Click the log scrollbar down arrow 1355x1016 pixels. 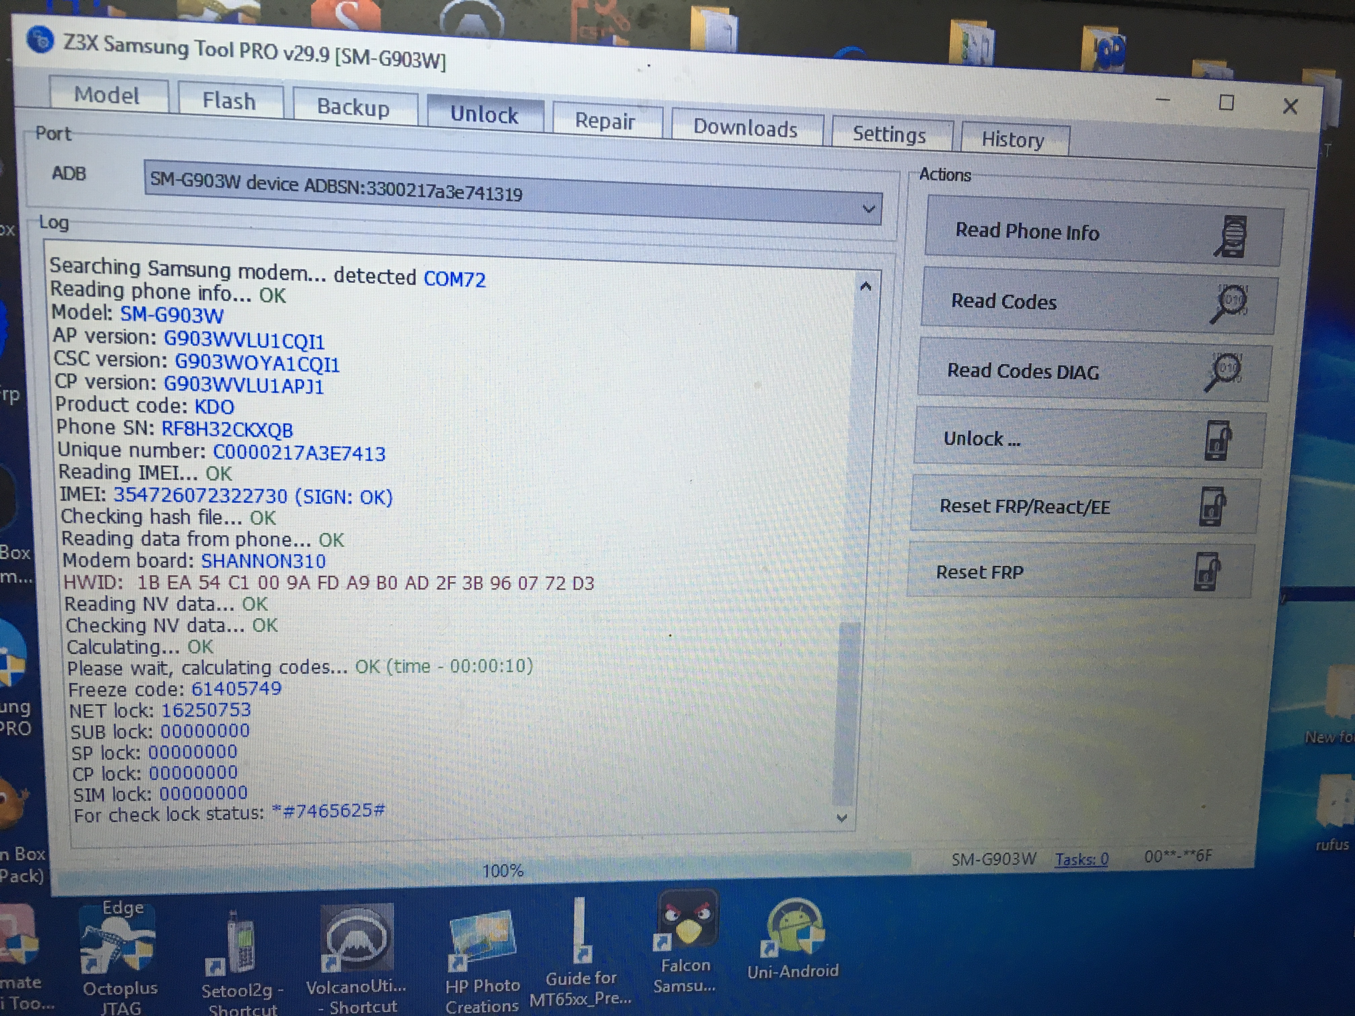(x=842, y=817)
